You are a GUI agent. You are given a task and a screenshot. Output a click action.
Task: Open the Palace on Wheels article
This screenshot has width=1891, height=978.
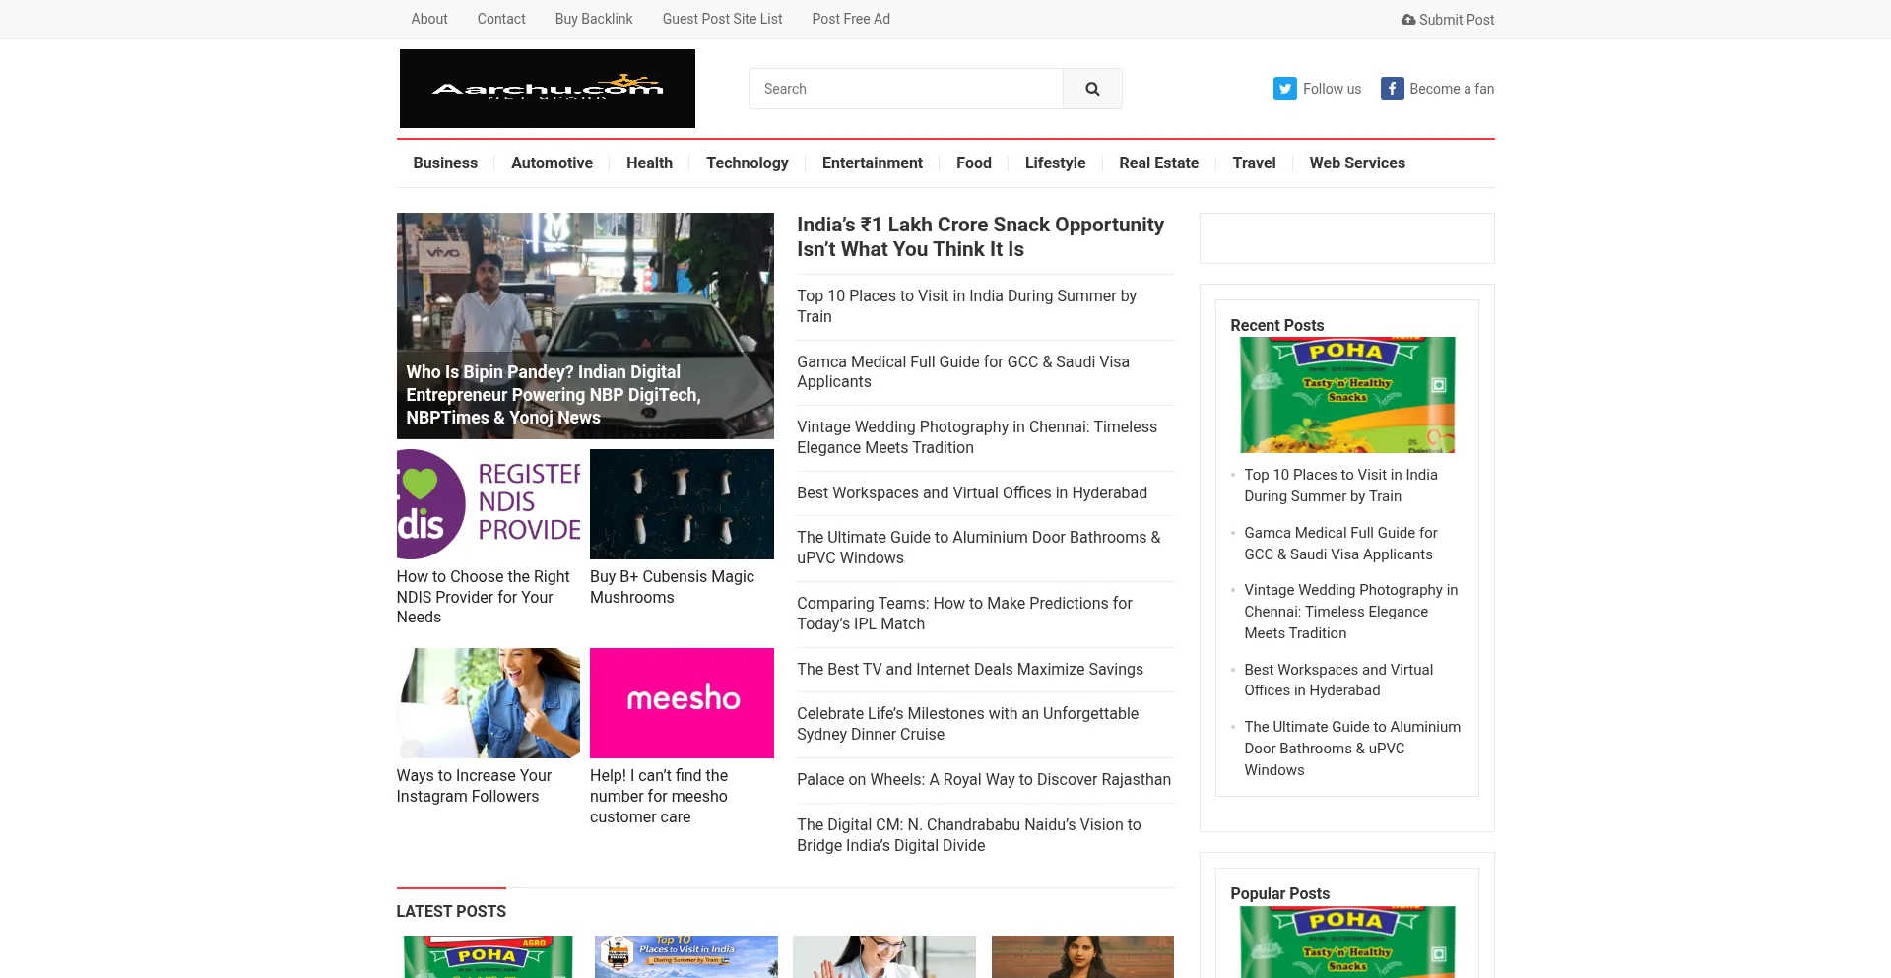point(984,780)
